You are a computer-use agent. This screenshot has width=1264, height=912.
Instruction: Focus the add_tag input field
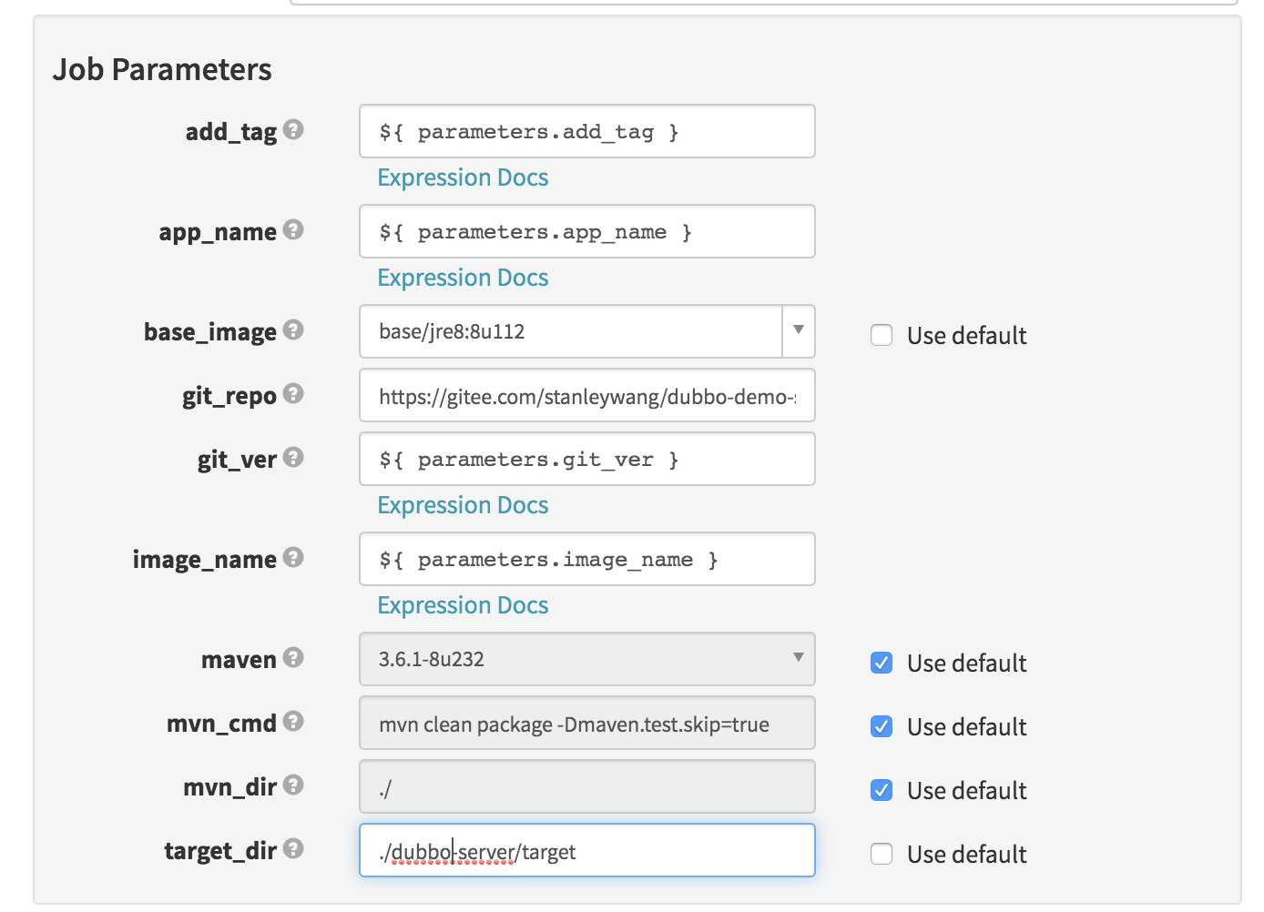[x=587, y=131]
